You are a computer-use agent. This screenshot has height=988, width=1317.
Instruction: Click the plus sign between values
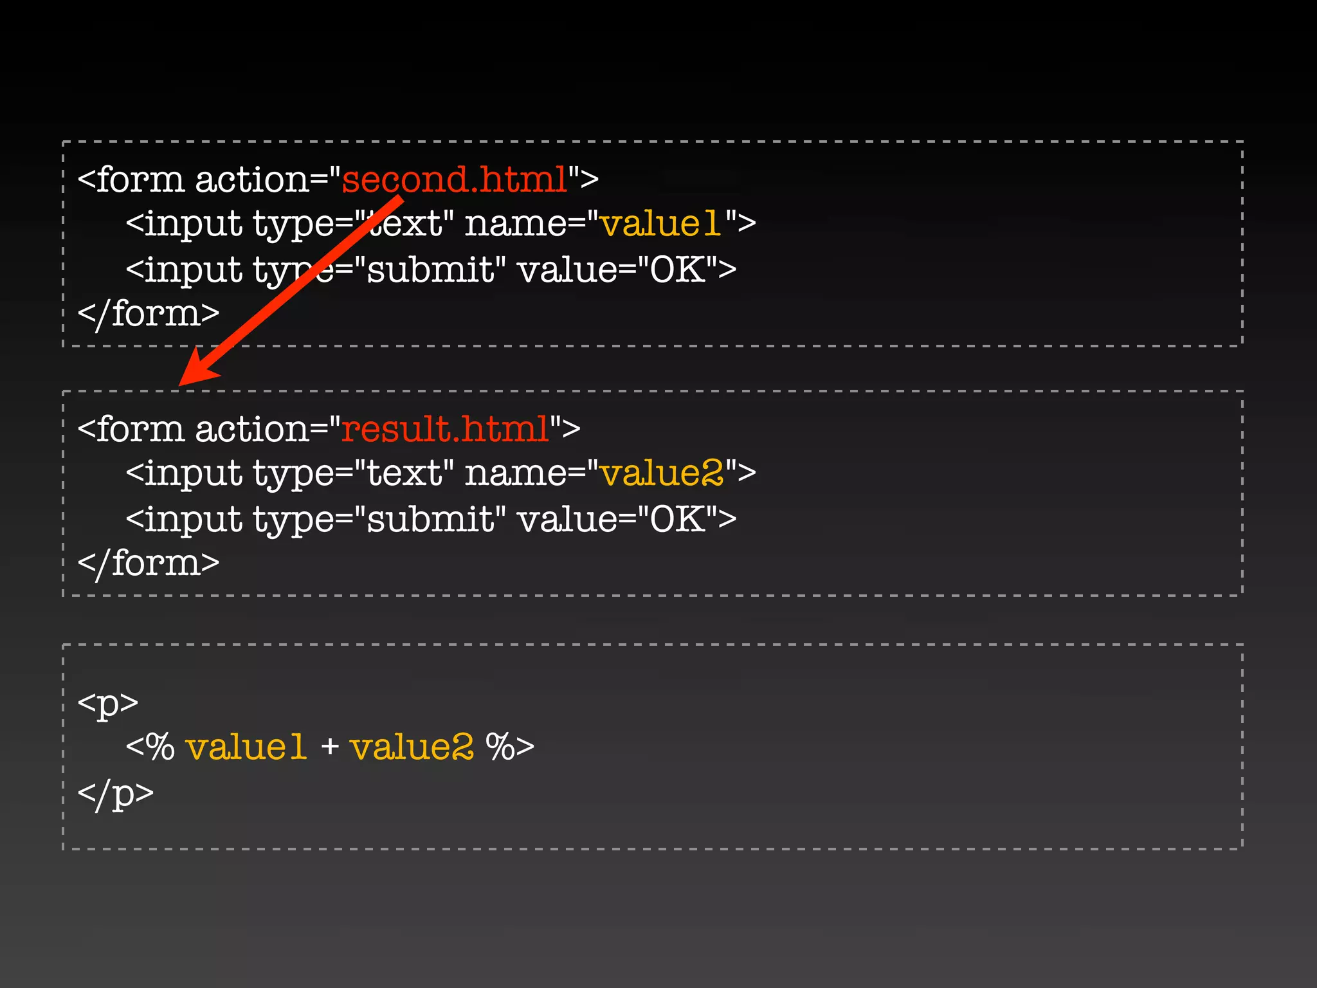(x=329, y=747)
